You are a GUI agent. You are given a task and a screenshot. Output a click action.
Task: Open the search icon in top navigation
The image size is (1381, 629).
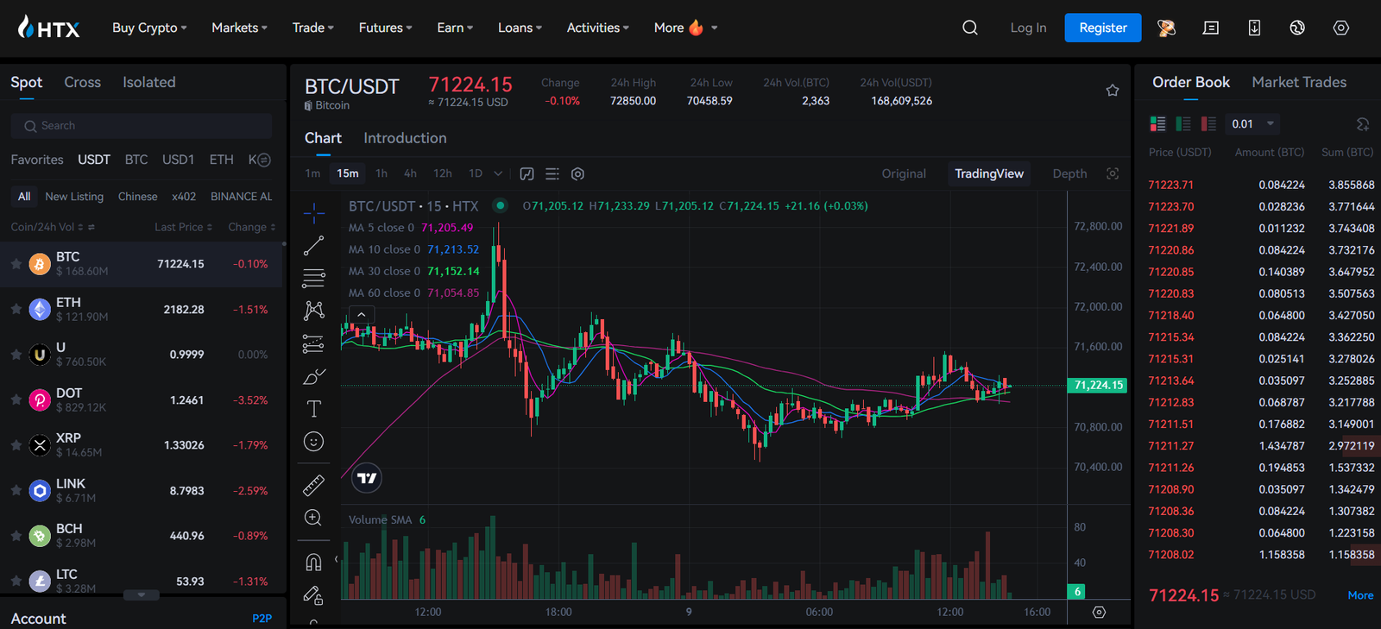pos(970,28)
